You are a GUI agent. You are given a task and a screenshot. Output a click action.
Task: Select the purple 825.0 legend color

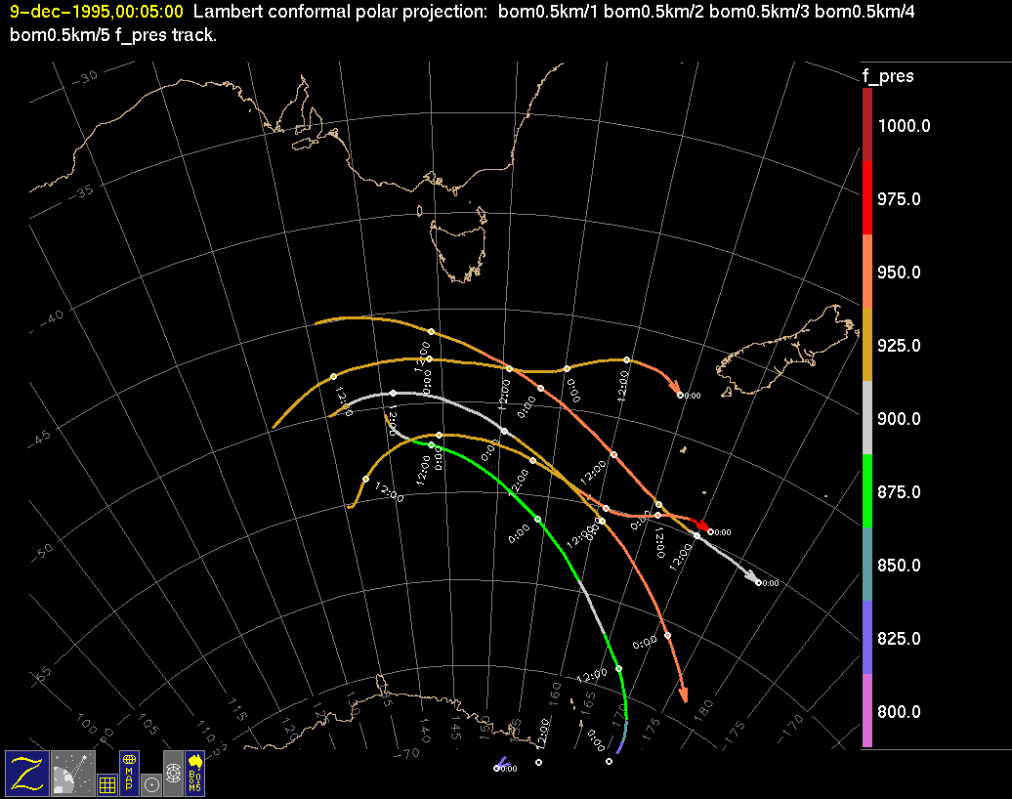click(x=867, y=638)
